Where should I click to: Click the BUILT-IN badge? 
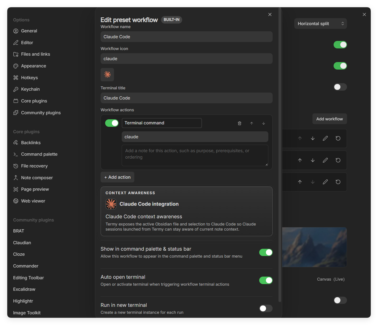pyautogui.click(x=171, y=20)
